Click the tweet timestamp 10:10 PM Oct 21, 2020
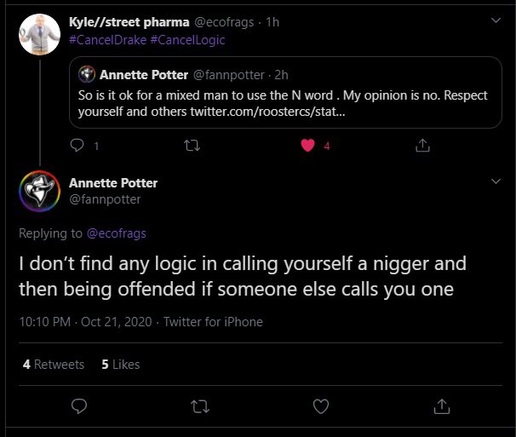 click(x=85, y=322)
